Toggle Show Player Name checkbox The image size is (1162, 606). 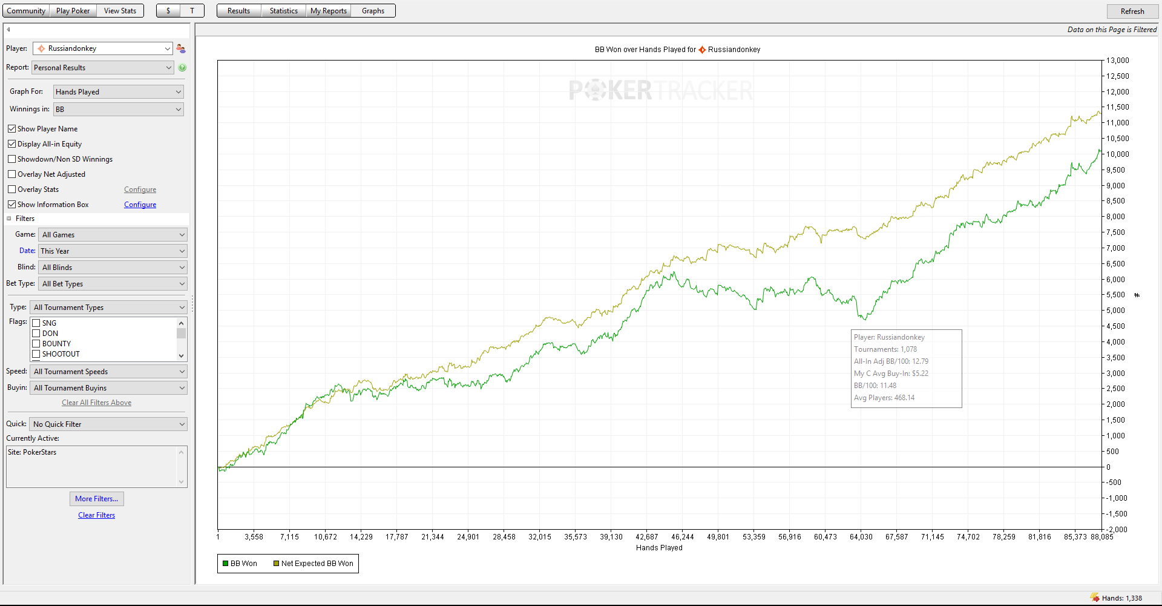pos(11,129)
